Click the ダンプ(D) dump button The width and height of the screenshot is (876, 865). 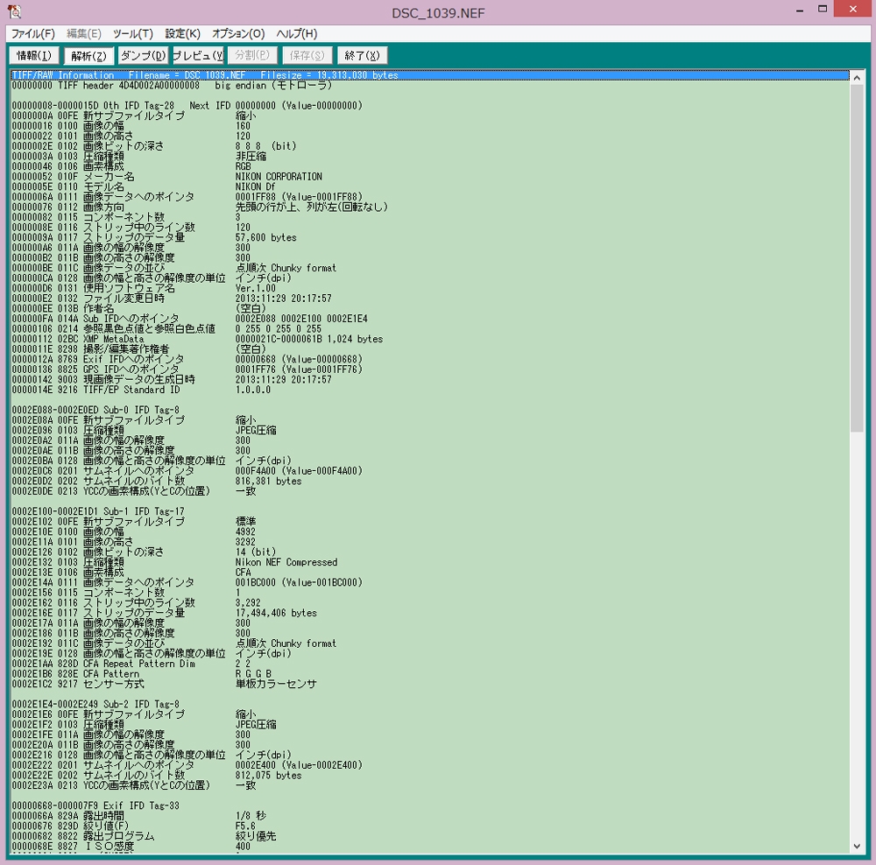[x=143, y=55]
